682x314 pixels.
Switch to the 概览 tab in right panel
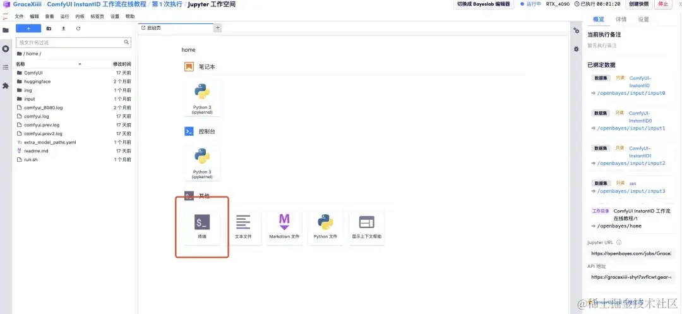tap(599, 19)
